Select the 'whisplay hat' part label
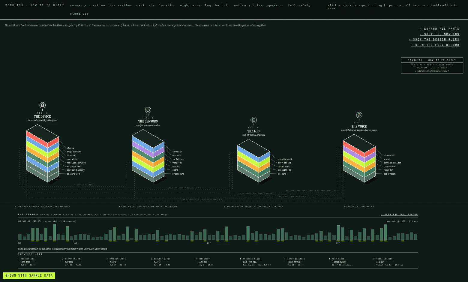This screenshot has width=468, height=282. [74, 166]
